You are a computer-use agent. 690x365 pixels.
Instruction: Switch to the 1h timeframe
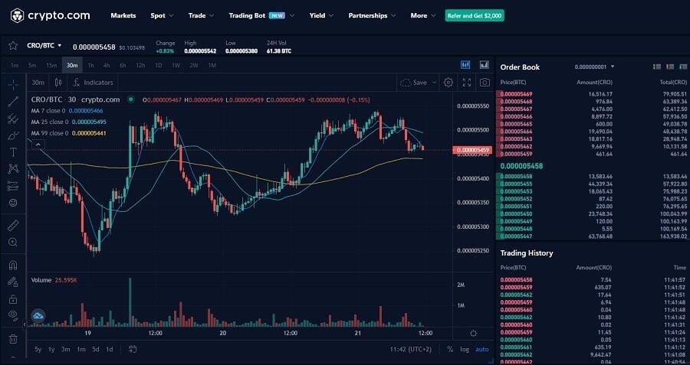(90, 66)
